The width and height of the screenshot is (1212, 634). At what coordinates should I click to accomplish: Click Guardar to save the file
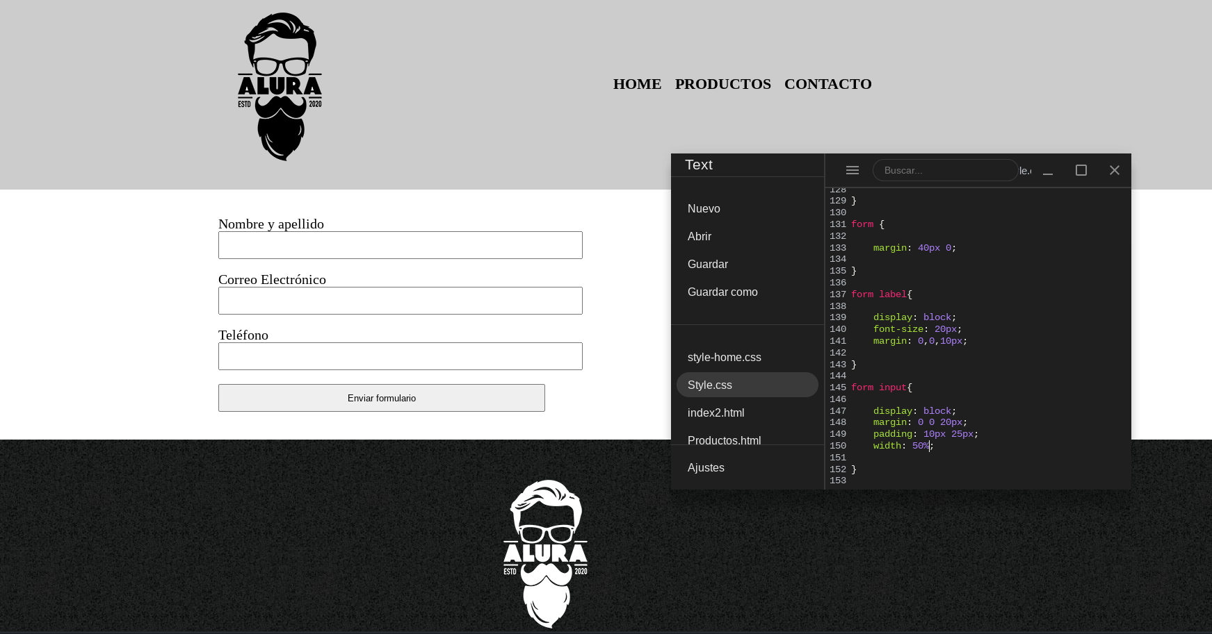click(748, 264)
